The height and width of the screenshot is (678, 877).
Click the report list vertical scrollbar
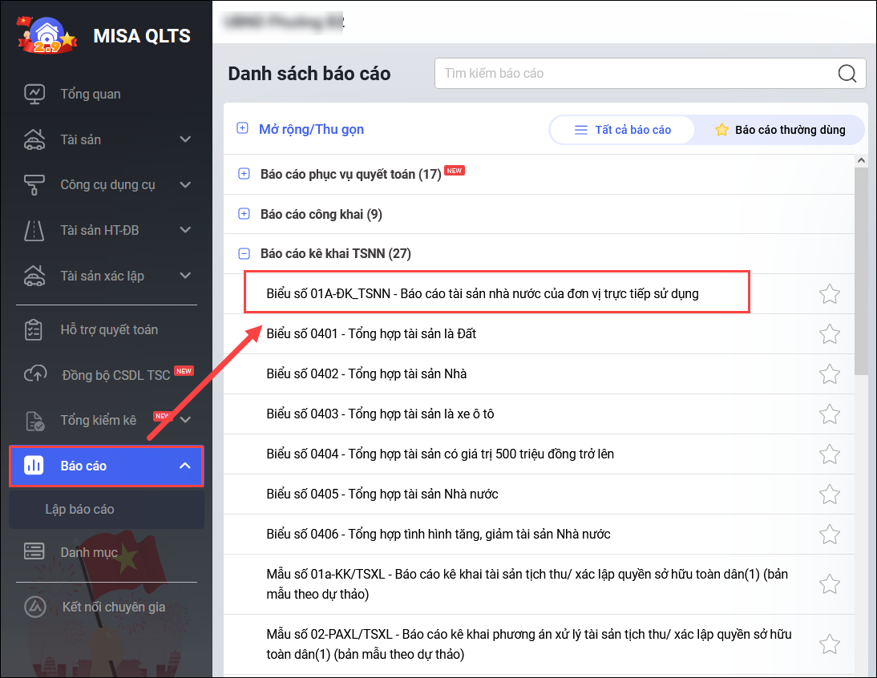[861, 271]
